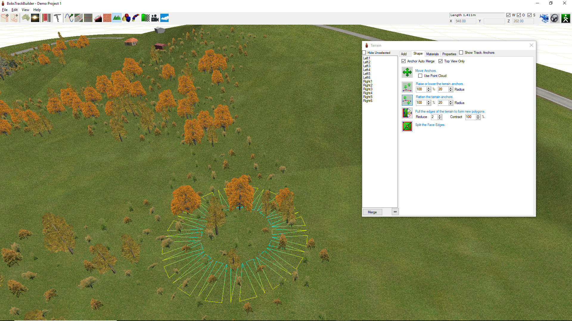This screenshot has height=321, width=572.
Task: Click the Split the Face Edges icon
Action: click(407, 126)
